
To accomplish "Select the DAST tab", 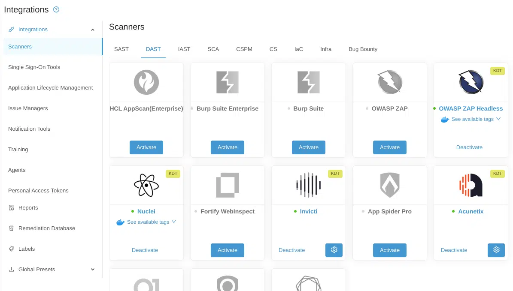I will pos(153,49).
